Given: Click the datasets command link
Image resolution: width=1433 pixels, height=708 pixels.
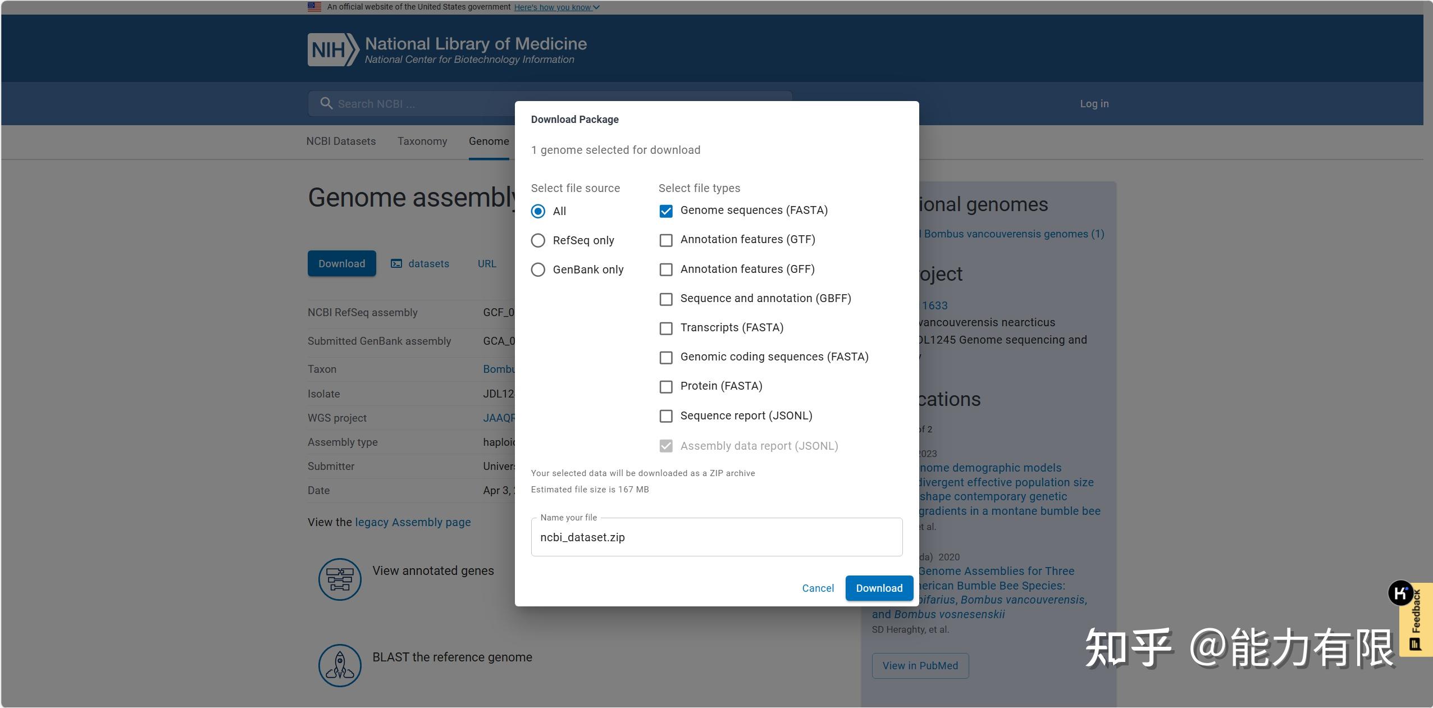Looking at the screenshot, I should coord(419,263).
